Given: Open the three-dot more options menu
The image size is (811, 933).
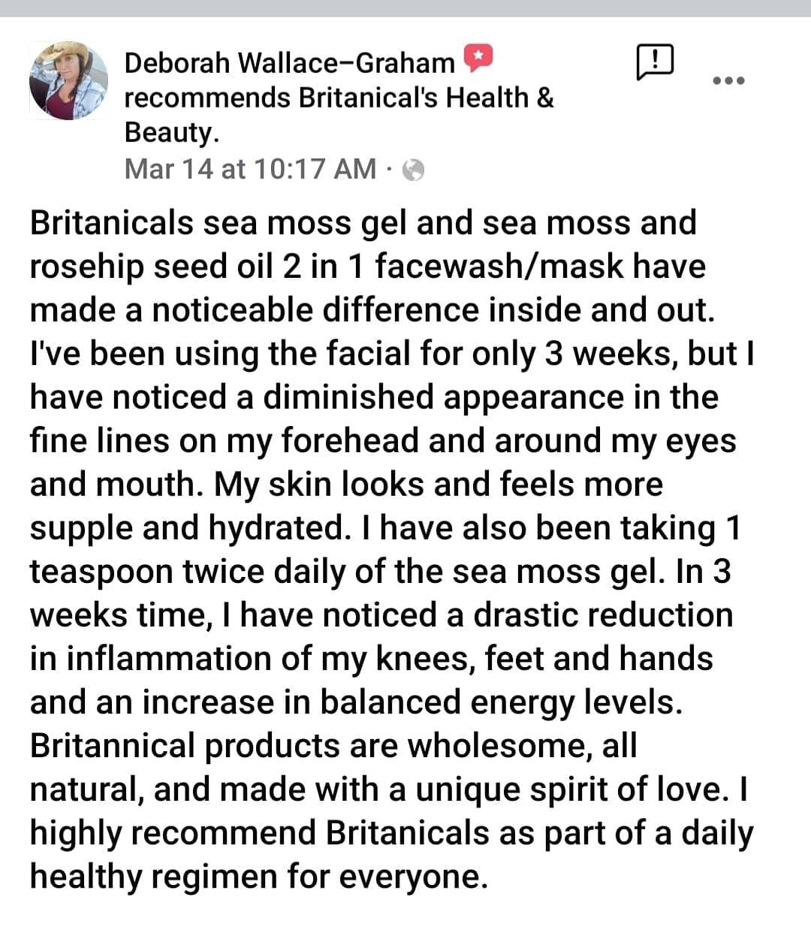Looking at the screenshot, I should click(728, 80).
